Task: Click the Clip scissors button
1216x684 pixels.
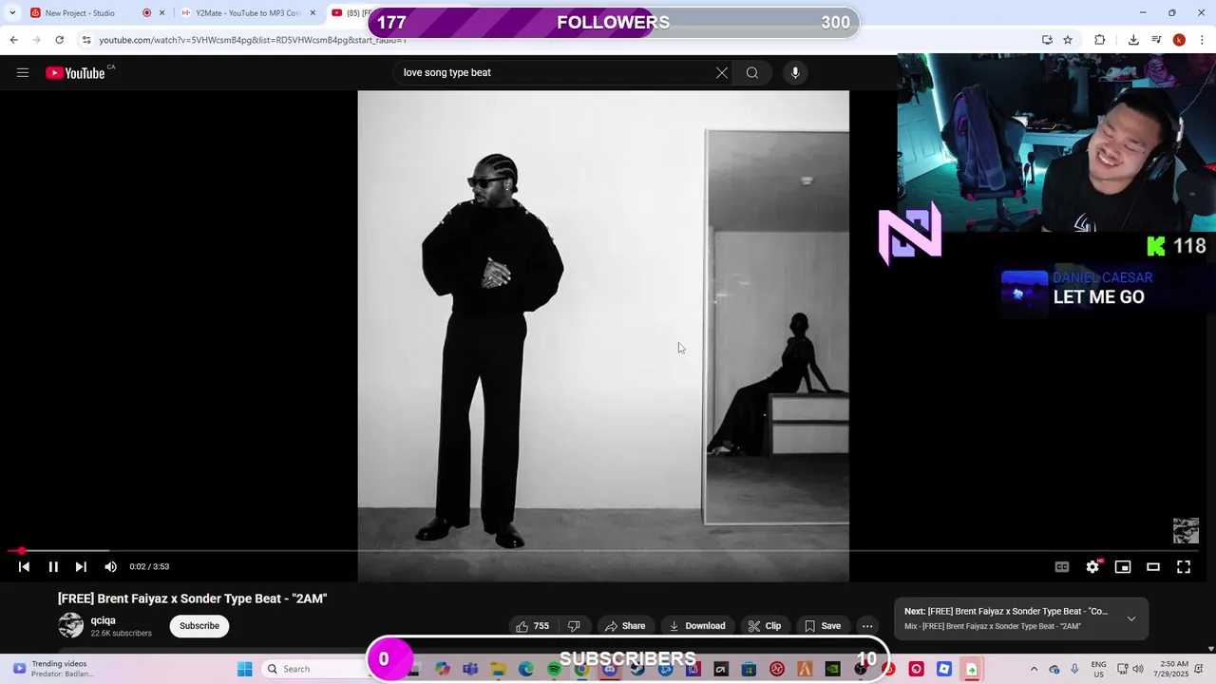Action: tap(764, 625)
